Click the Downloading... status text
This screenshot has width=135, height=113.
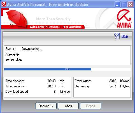[x=32, y=49]
